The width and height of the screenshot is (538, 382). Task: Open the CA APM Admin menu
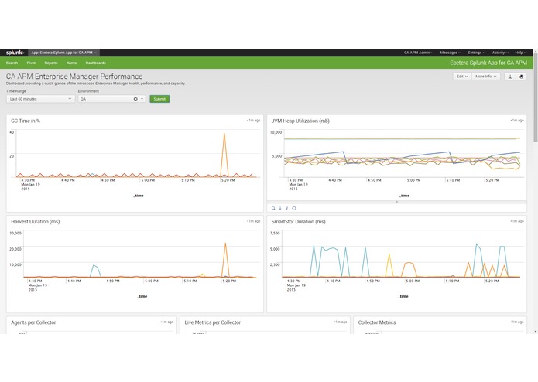(419, 53)
